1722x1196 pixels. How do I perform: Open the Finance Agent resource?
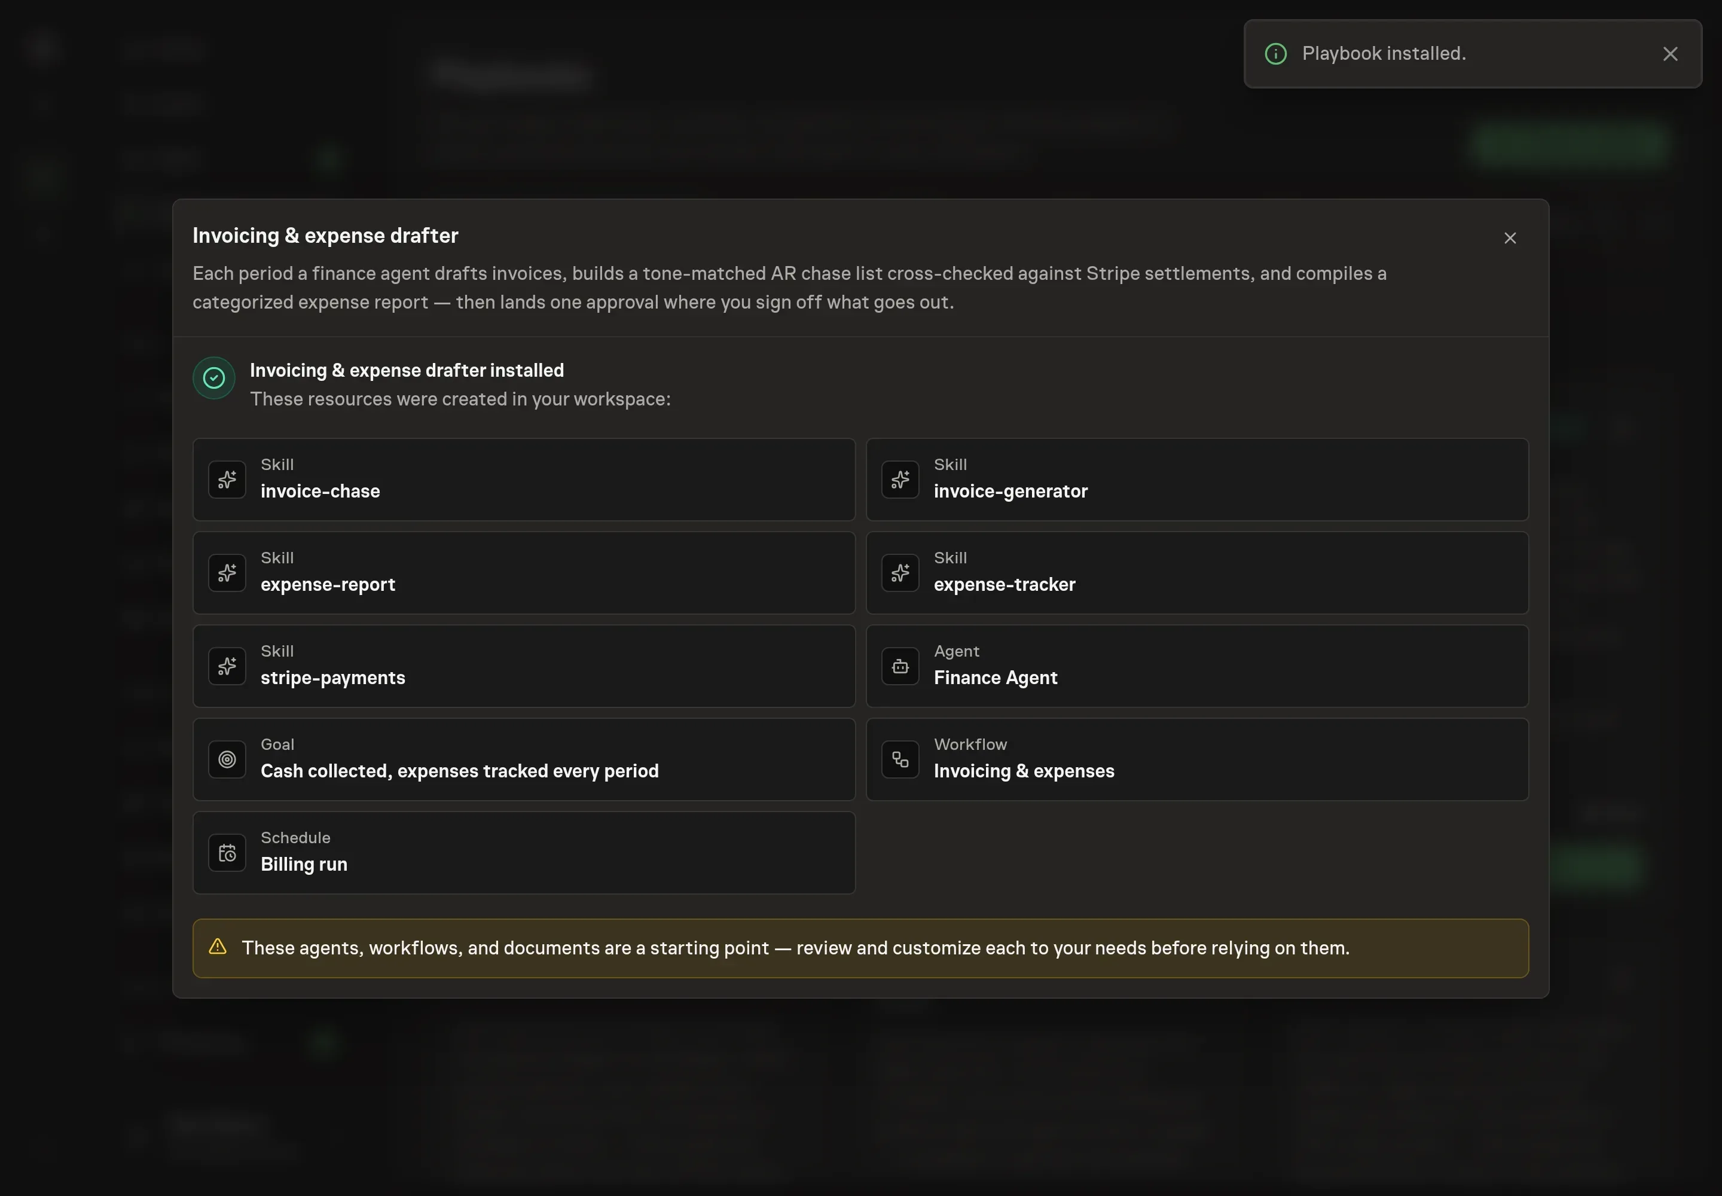coord(1196,666)
